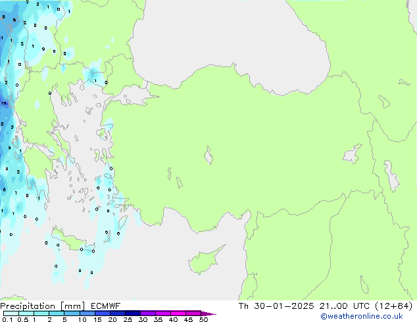Image resolution: width=417 pixels, height=322 pixels.
Task: Click Lake Urmia east of Turkey
Action: (x=392, y=175)
